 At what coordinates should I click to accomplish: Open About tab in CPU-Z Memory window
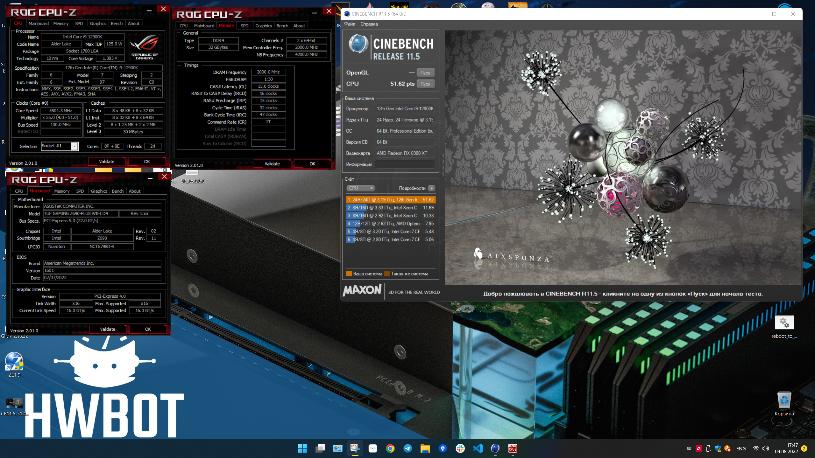tap(299, 26)
